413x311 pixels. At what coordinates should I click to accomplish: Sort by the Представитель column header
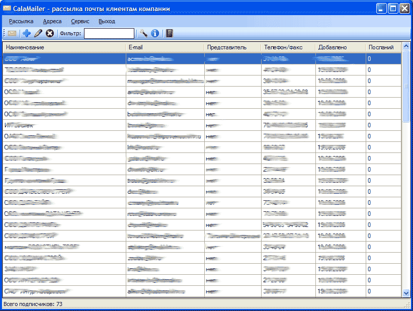(232, 47)
